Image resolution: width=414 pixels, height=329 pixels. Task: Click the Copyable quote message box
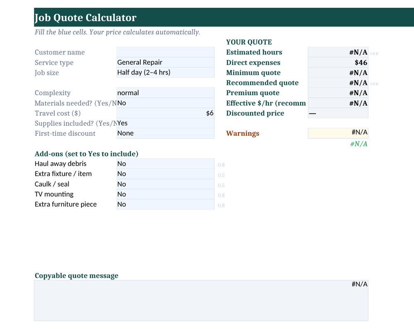point(201,300)
